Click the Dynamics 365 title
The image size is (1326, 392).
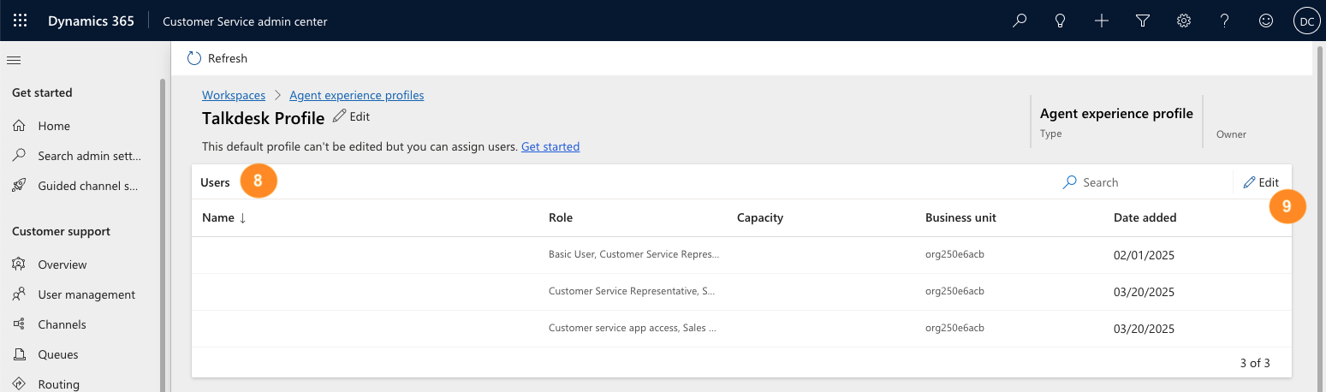click(x=91, y=21)
